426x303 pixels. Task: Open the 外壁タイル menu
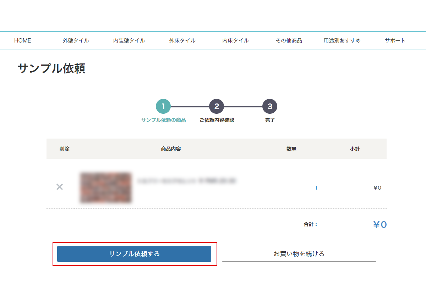[x=76, y=40]
